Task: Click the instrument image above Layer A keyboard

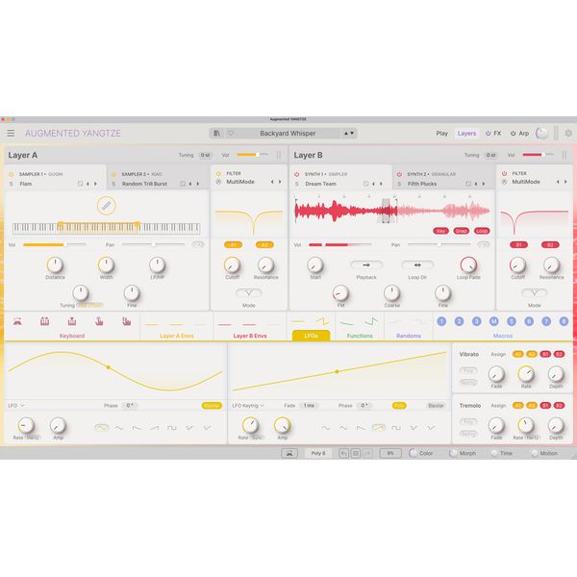Action: 106,206
